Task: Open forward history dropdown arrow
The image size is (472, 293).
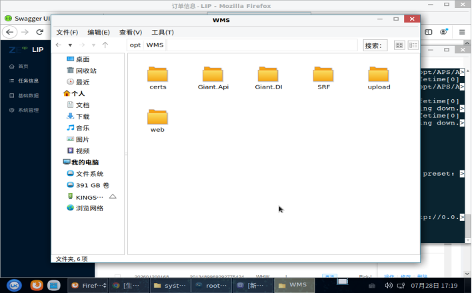Action: pyautogui.click(x=93, y=45)
